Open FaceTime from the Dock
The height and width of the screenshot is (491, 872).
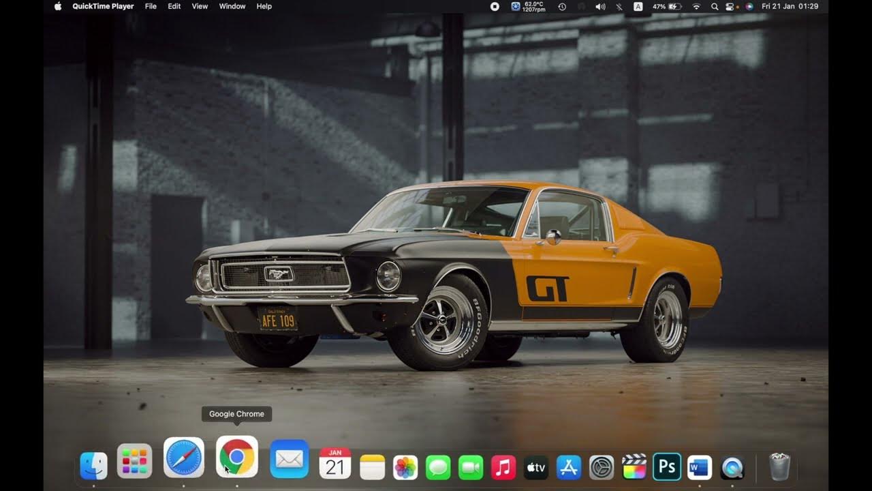tap(471, 467)
